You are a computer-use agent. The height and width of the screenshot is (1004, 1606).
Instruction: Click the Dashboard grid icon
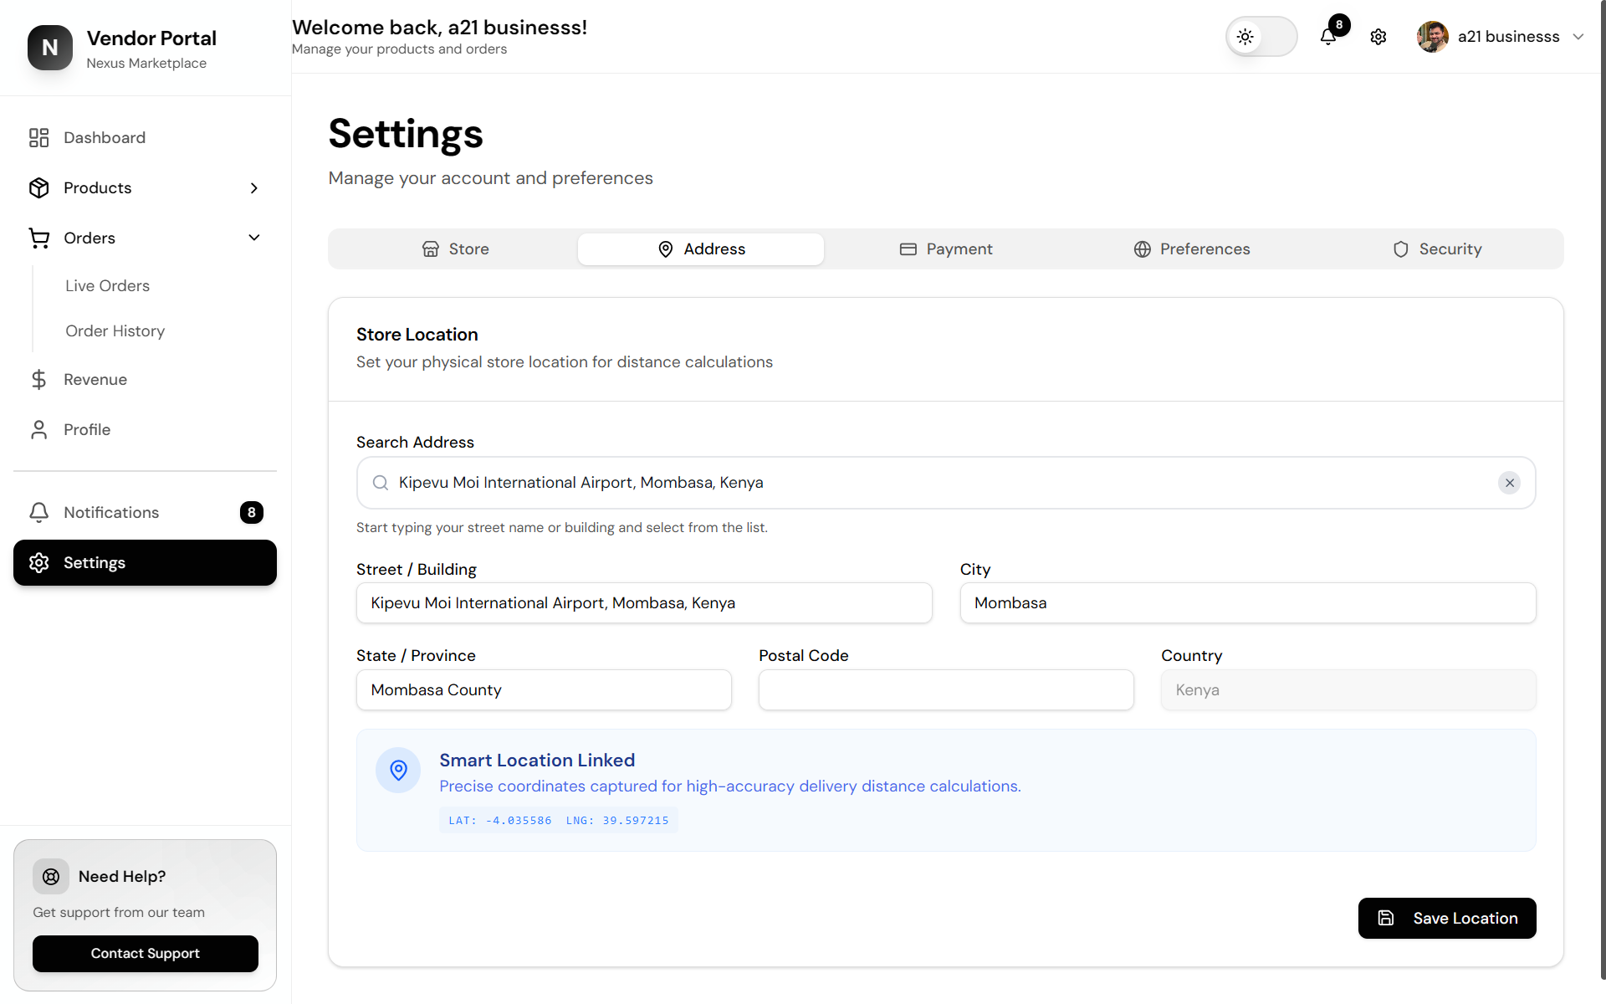[39, 138]
